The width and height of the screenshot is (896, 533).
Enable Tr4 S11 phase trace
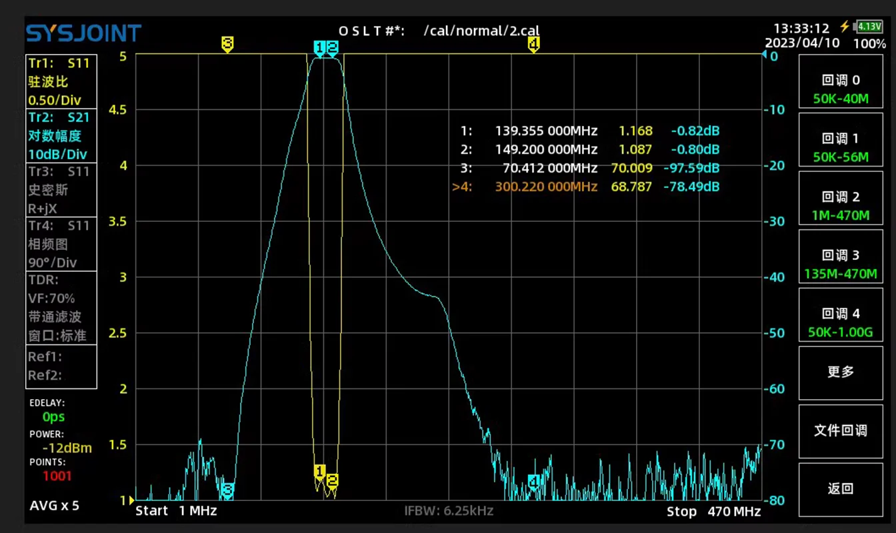[61, 244]
